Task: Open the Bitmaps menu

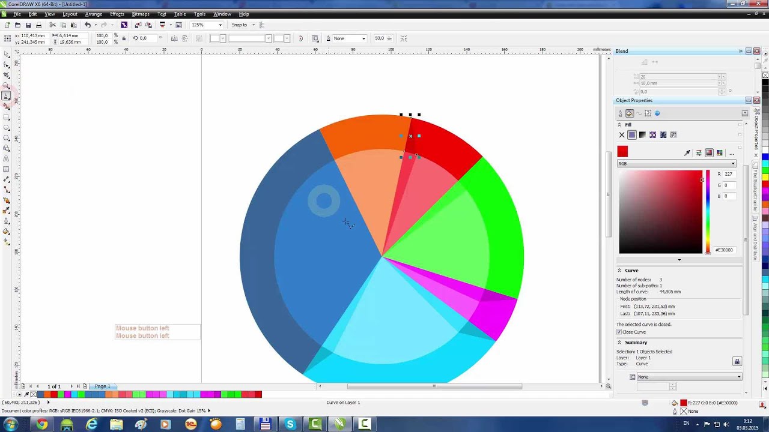Action: (141, 14)
